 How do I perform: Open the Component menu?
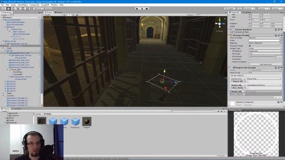(34, 5)
